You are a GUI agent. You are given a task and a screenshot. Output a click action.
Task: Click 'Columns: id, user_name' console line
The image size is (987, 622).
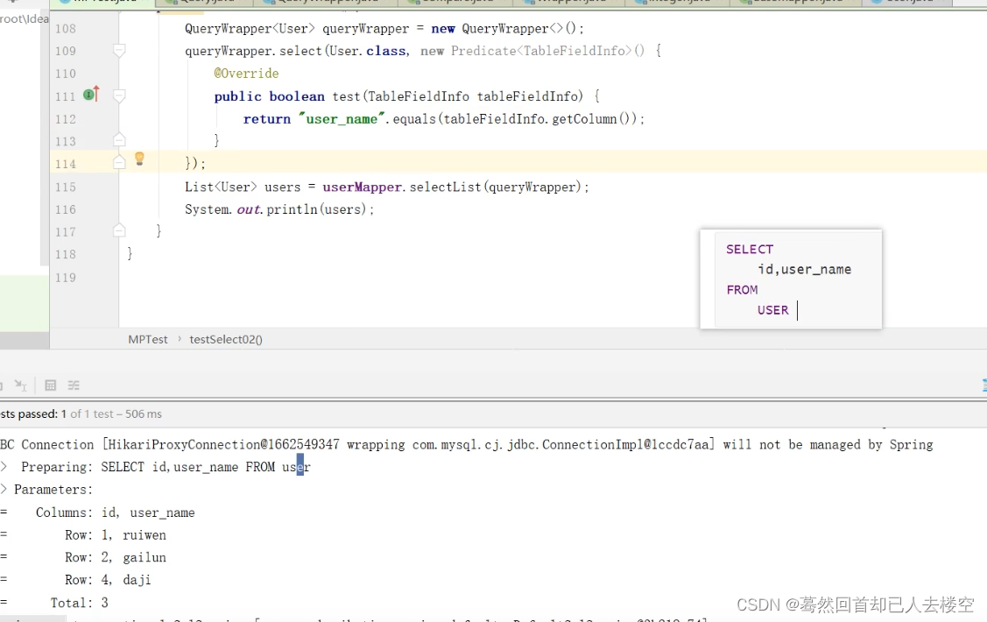(116, 512)
